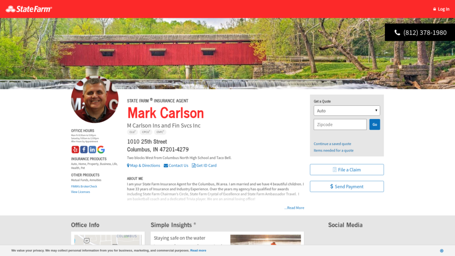Click the Send Payment button
455x256 pixels.
coord(347,187)
